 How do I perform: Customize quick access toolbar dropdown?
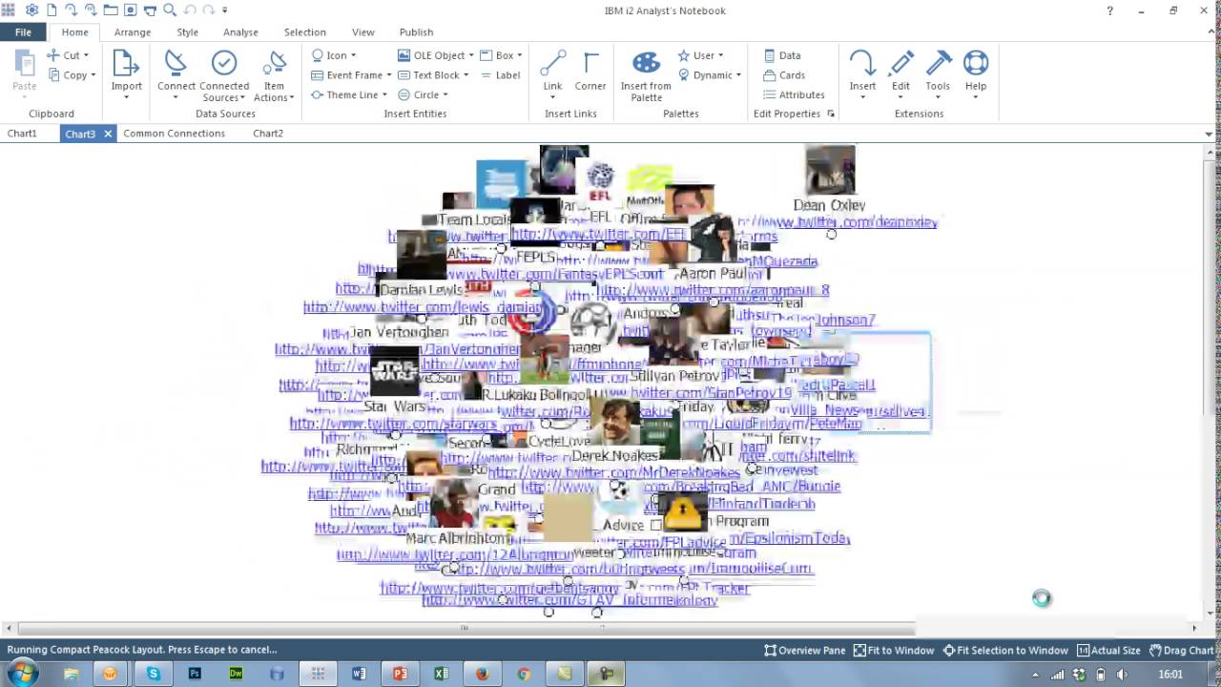pos(225,10)
